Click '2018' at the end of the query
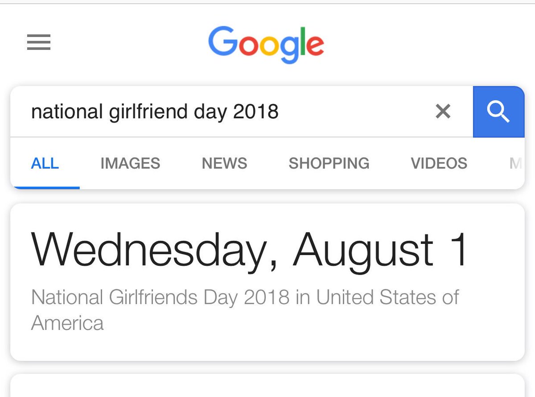Image resolution: width=535 pixels, height=397 pixels. coord(256,111)
